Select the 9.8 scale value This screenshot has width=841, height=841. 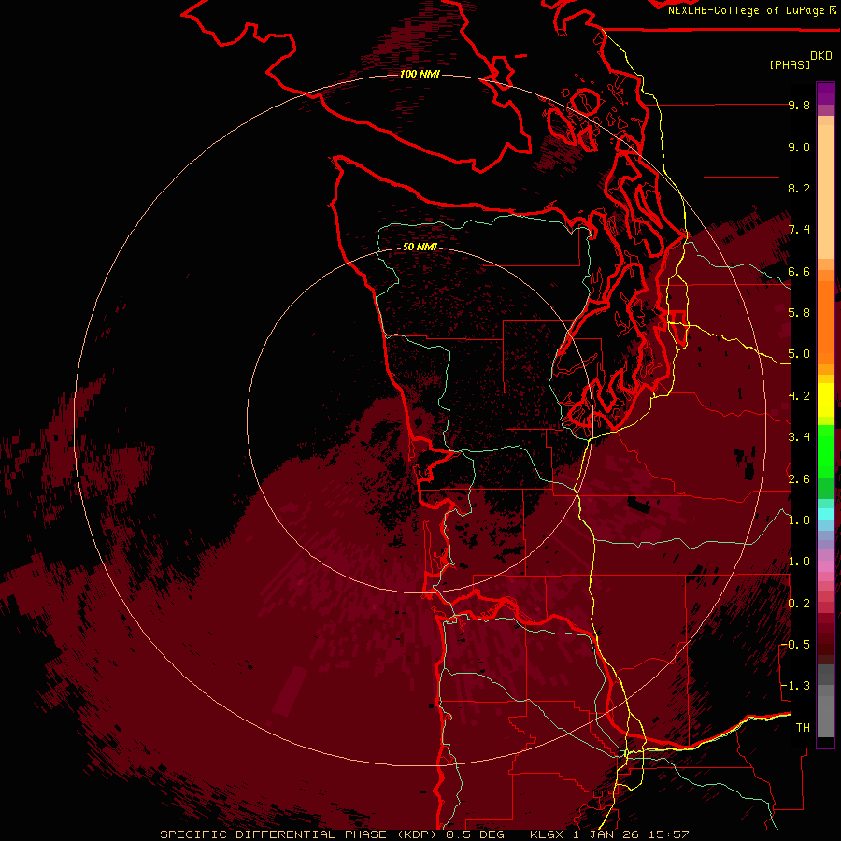coord(799,105)
